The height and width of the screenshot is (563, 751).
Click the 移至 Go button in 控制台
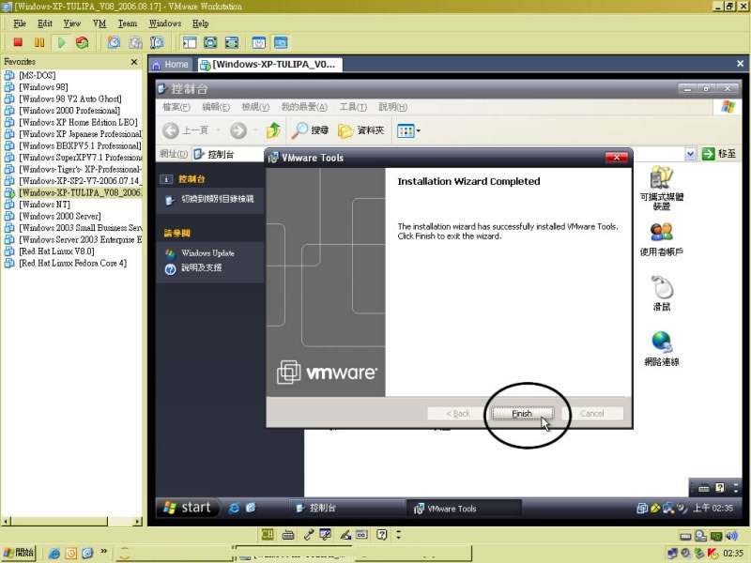click(x=718, y=154)
